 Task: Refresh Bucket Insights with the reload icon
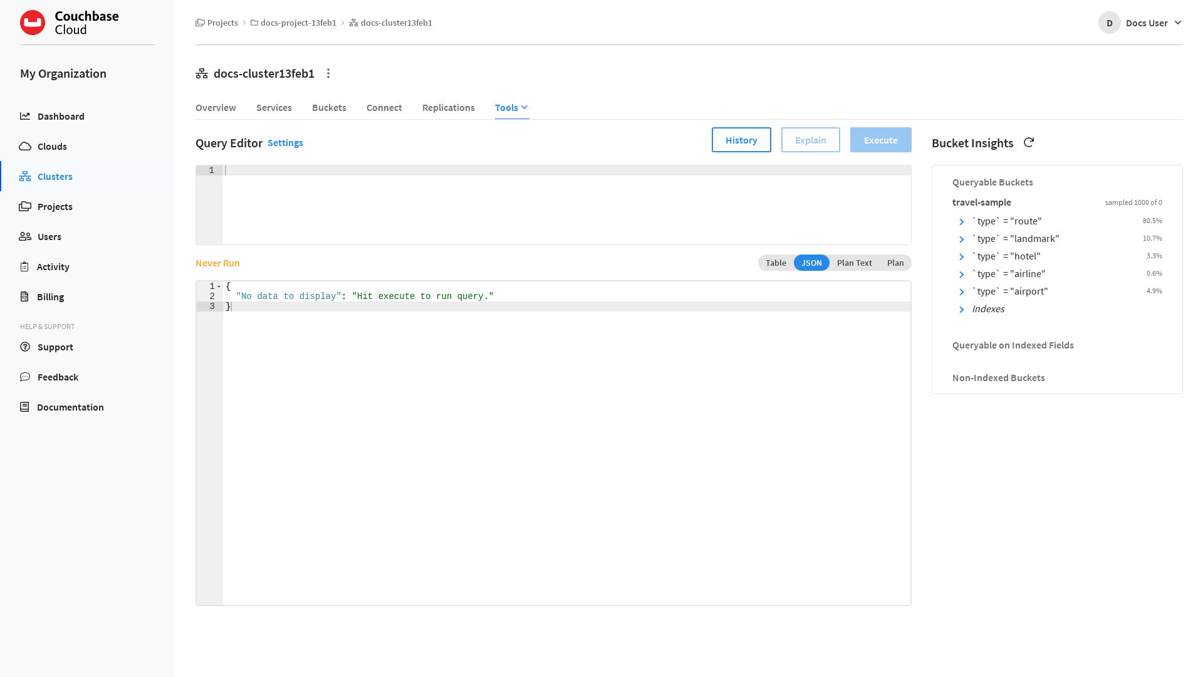[1029, 142]
